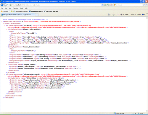Open the Tools command bar menu
This screenshot has height=115, width=148.
tap(139, 14)
